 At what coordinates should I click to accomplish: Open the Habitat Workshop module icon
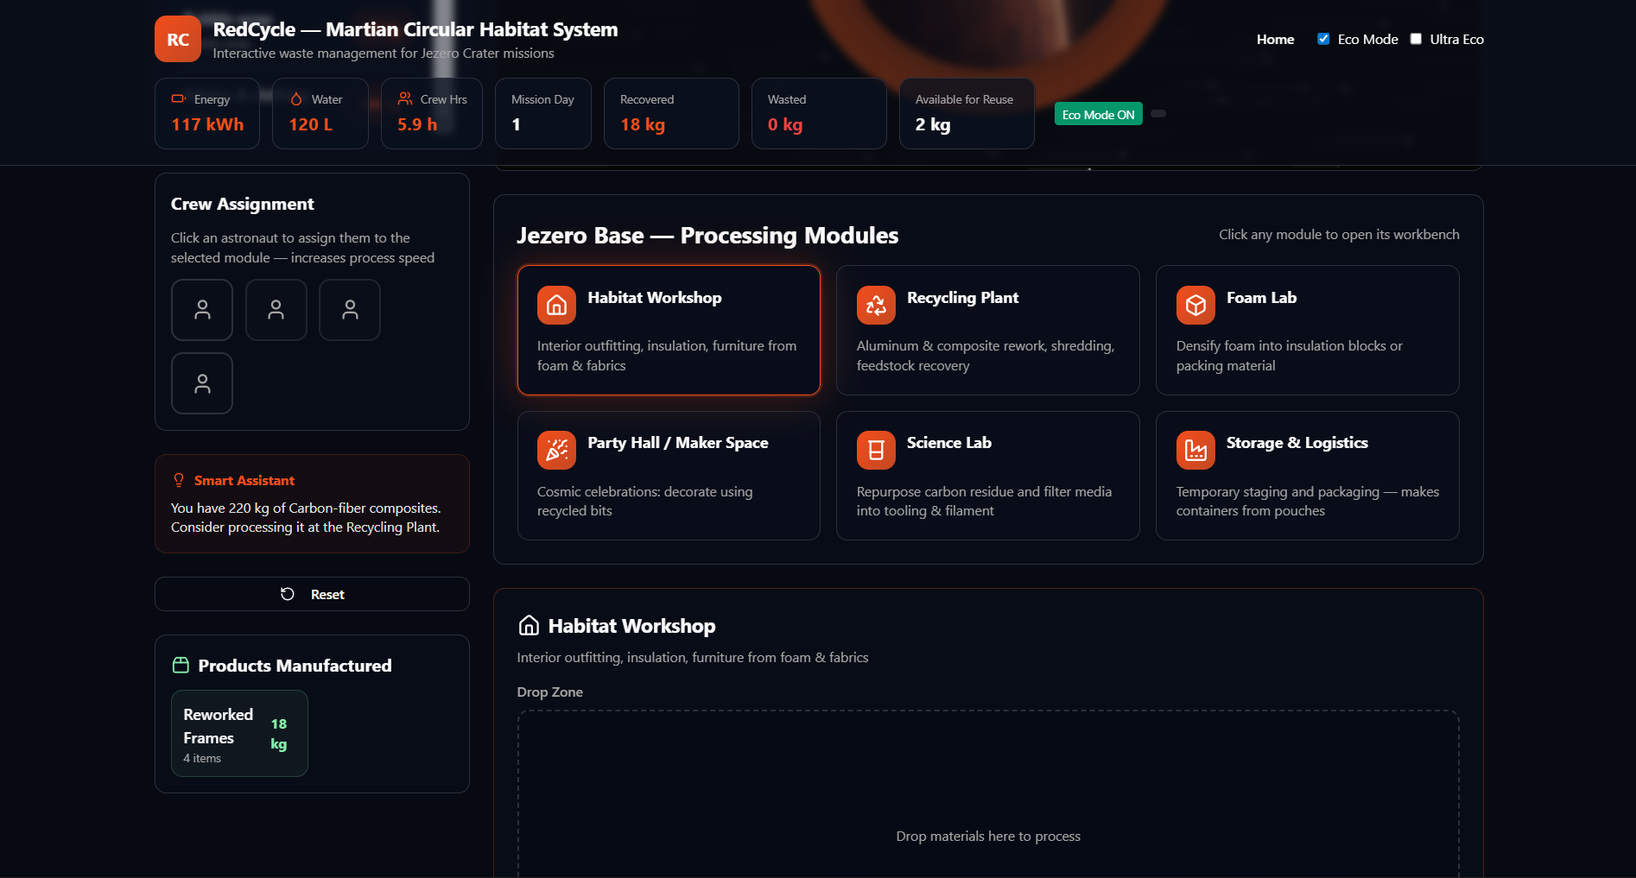coord(556,305)
